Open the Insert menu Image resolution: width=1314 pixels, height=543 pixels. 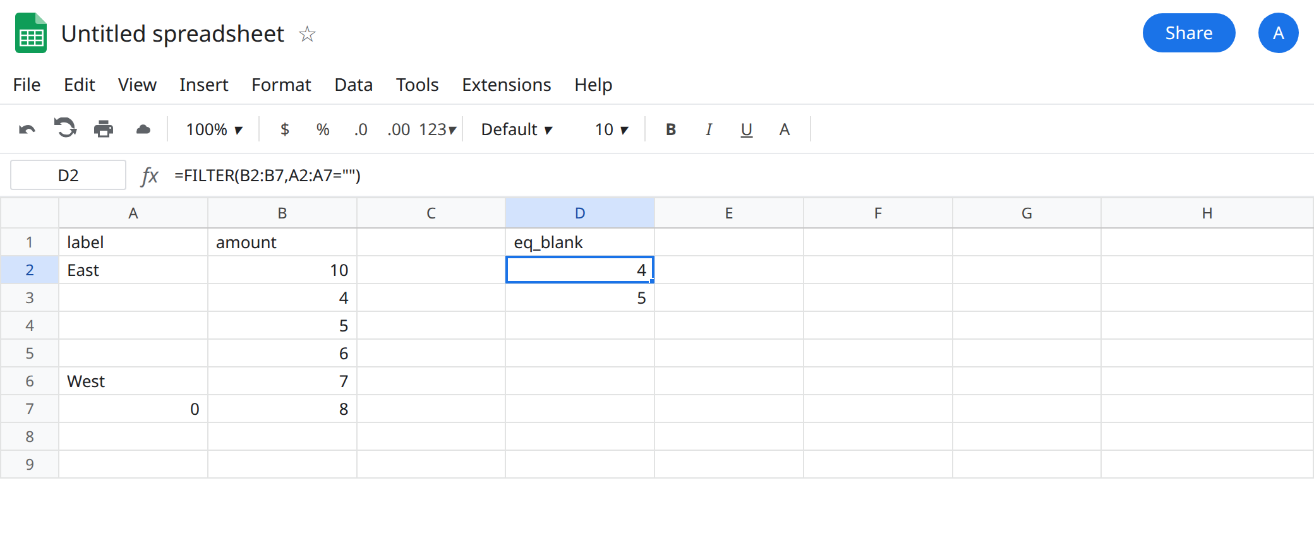203,85
